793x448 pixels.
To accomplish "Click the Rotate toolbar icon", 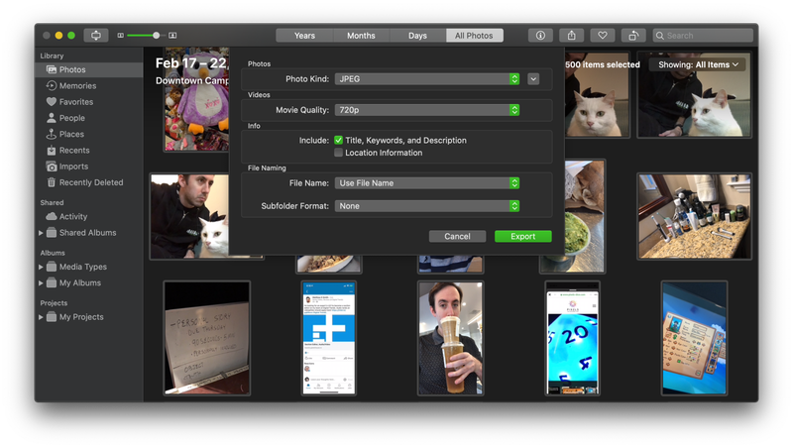I will [633, 35].
